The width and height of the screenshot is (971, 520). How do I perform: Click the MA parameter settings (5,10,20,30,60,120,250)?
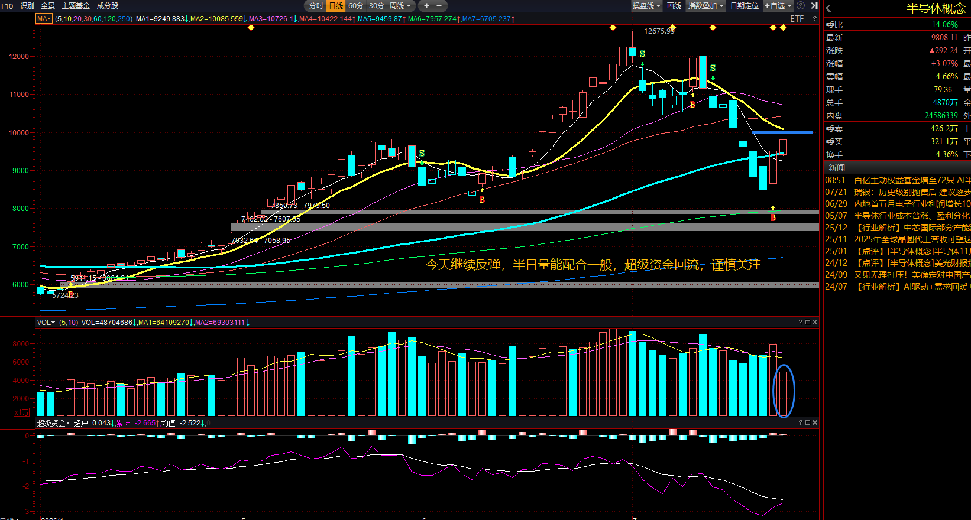[x=93, y=19]
